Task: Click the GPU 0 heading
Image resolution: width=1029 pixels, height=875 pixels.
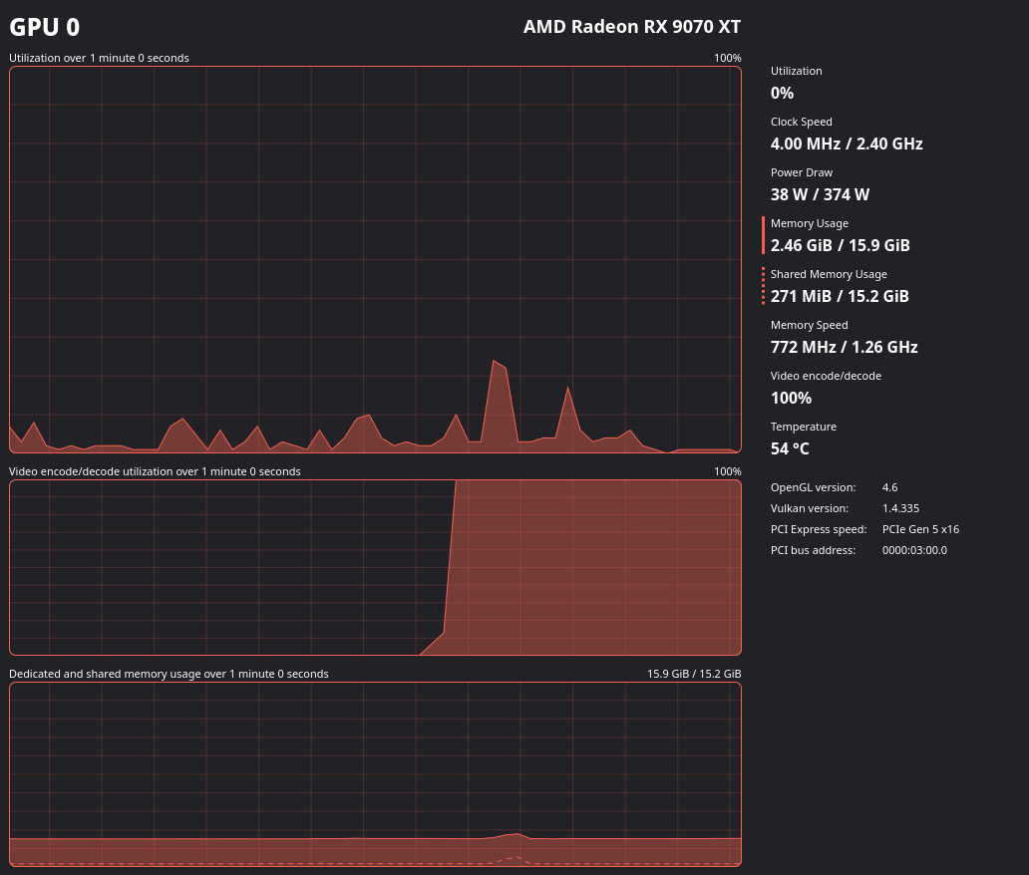Action: coord(44,28)
